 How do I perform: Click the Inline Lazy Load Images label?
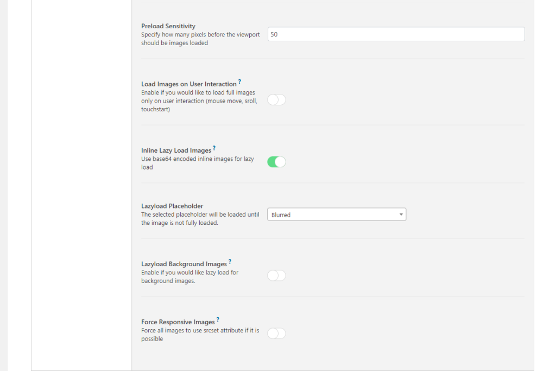point(176,150)
